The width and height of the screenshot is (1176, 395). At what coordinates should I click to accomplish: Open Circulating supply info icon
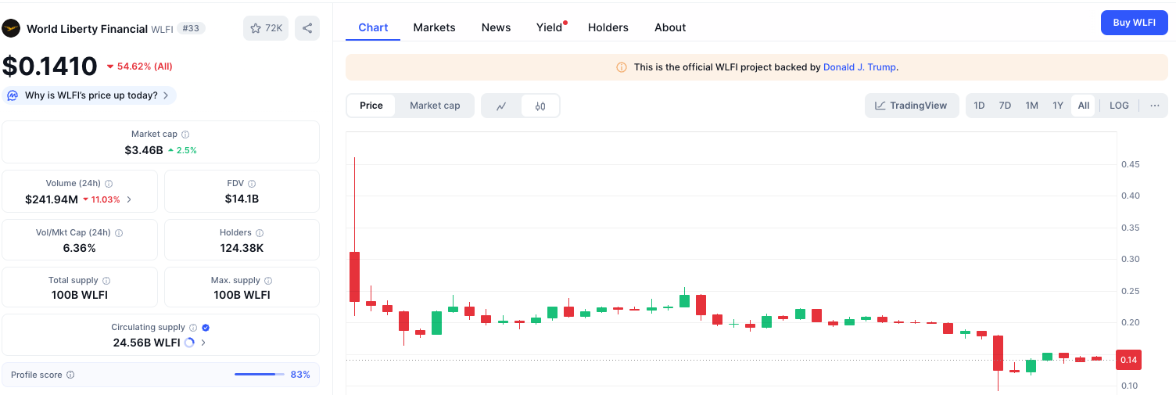[x=193, y=328]
